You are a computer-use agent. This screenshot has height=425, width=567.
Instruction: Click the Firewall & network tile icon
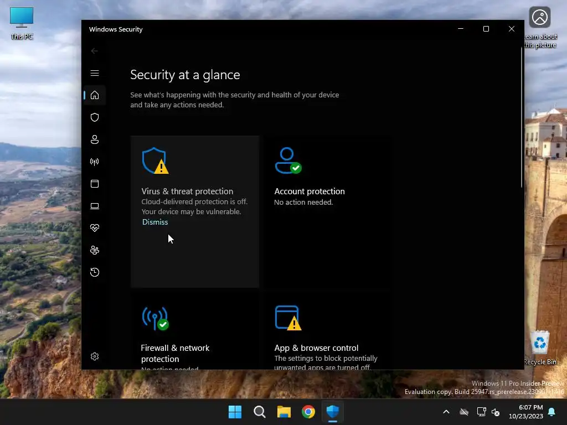pyautogui.click(x=155, y=318)
